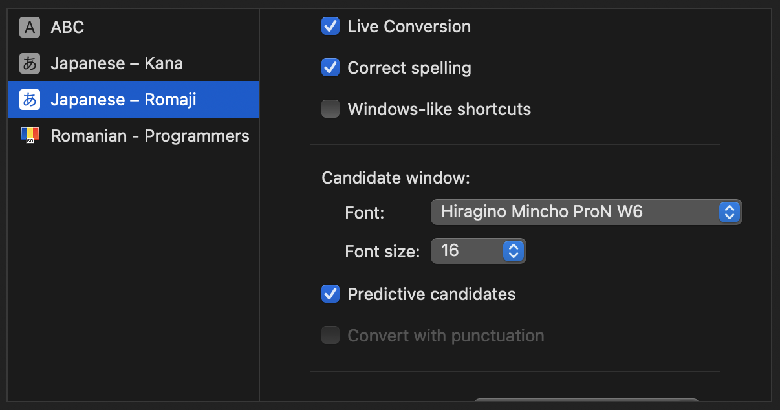Click the Romanian flag icon
The image size is (780, 410).
[30, 135]
